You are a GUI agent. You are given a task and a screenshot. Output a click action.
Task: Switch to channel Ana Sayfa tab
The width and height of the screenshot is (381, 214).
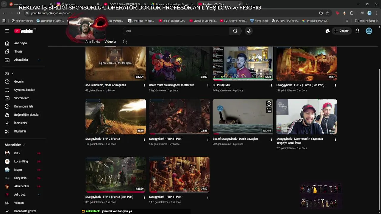tap(93, 42)
